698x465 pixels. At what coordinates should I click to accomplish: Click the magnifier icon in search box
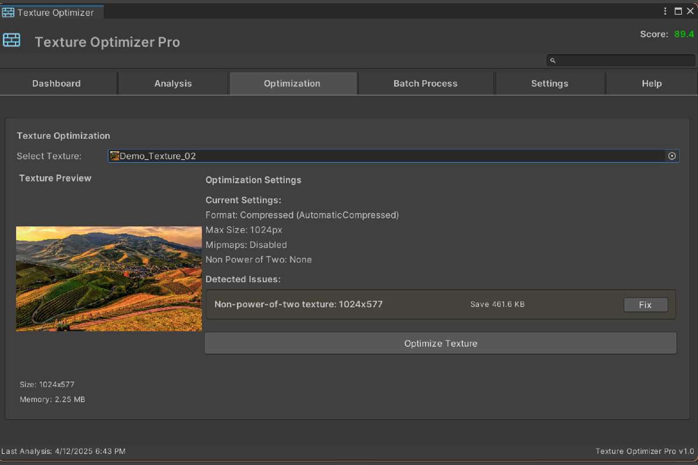[x=553, y=60]
